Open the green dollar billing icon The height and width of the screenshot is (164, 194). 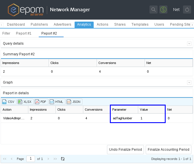(163, 10)
